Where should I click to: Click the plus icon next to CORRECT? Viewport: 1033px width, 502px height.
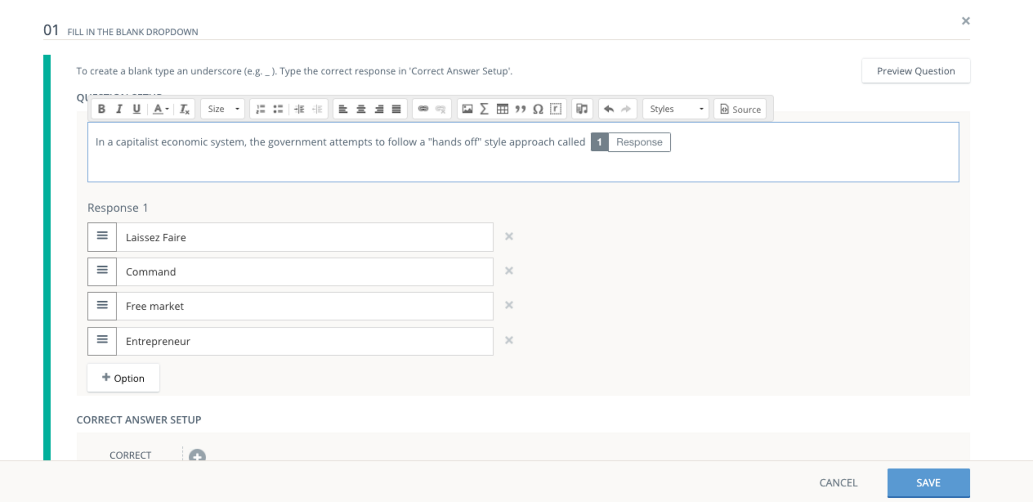pyautogui.click(x=197, y=456)
